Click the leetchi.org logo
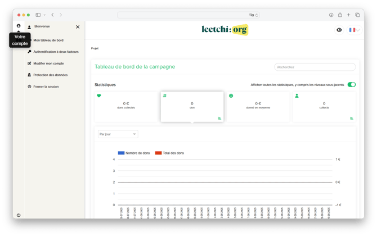This screenshot has width=377, height=236. pyautogui.click(x=225, y=30)
